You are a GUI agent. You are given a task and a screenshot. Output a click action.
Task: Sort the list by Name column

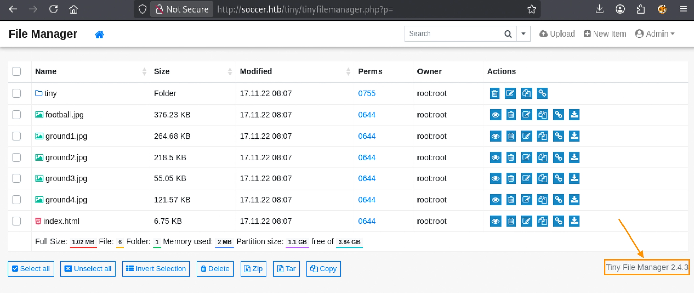point(90,71)
